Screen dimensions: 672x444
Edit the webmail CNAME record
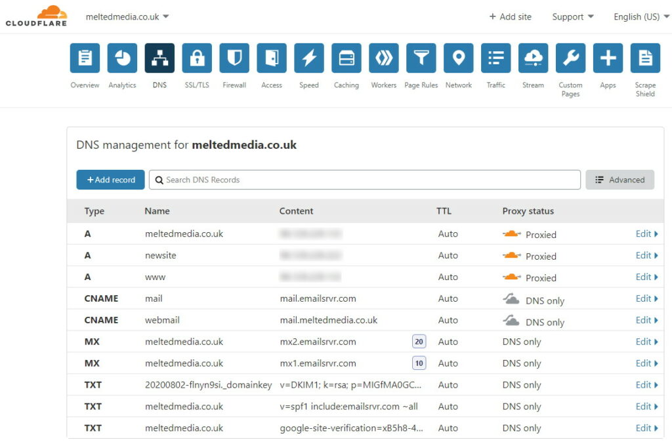[x=646, y=320]
